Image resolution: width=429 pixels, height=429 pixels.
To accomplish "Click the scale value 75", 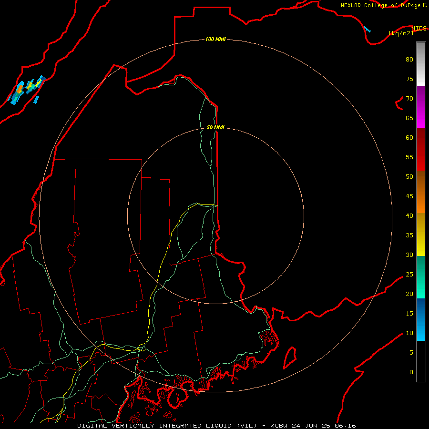I will 409,79.
